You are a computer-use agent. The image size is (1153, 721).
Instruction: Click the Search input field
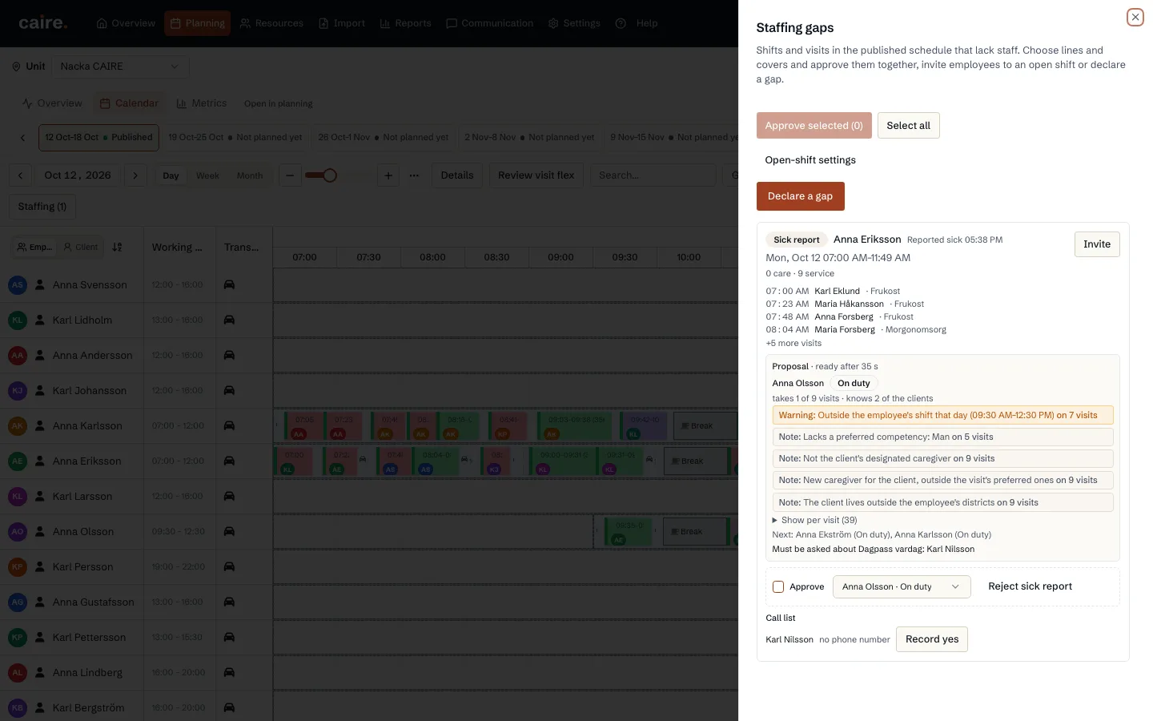coord(653,175)
